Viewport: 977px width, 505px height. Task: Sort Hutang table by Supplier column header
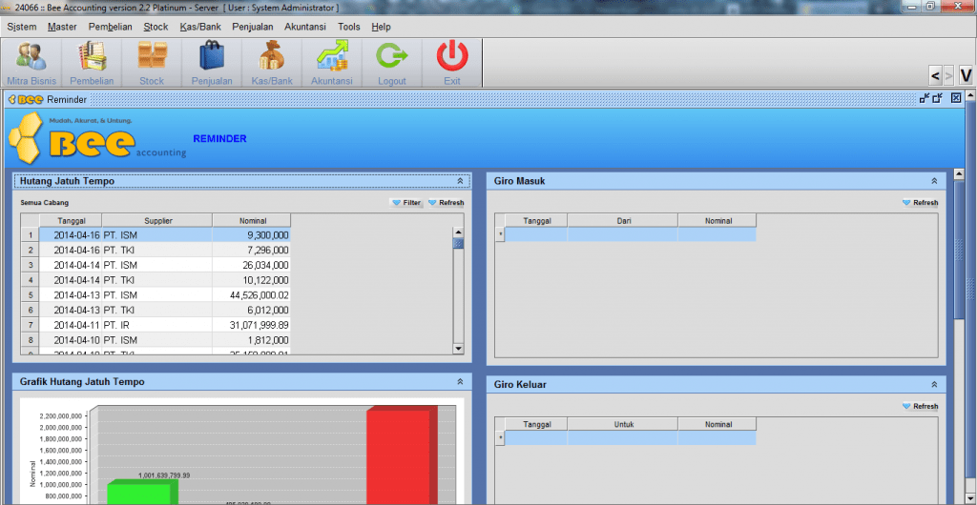tap(157, 221)
